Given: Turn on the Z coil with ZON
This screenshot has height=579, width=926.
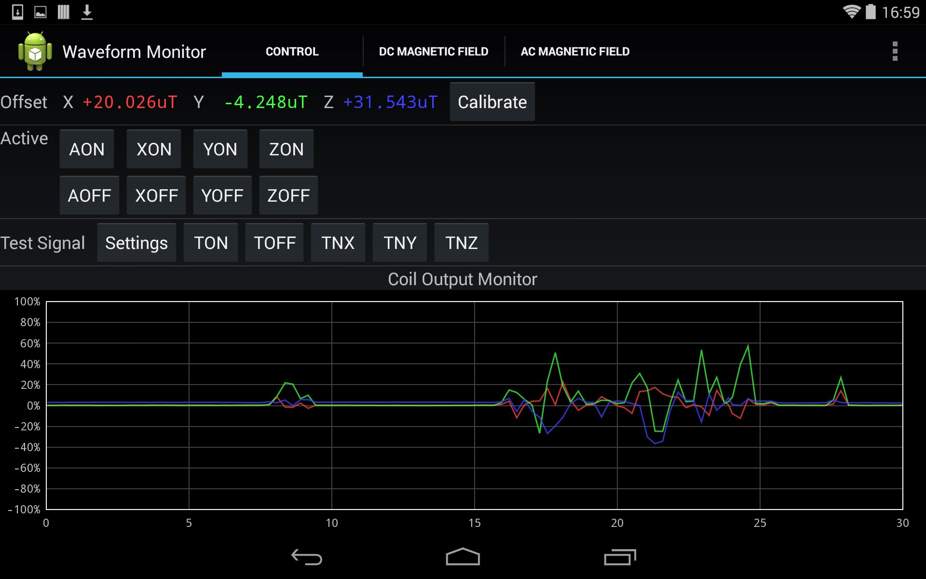Looking at the screenshot, I should [x=286, y=149].
